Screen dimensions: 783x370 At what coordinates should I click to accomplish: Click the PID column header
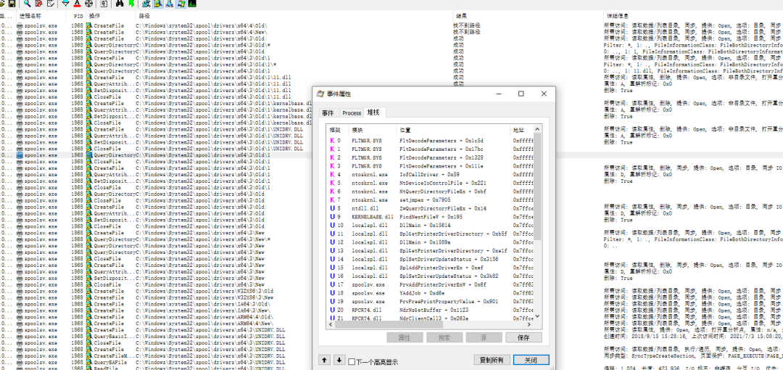[x=75, y=16]
